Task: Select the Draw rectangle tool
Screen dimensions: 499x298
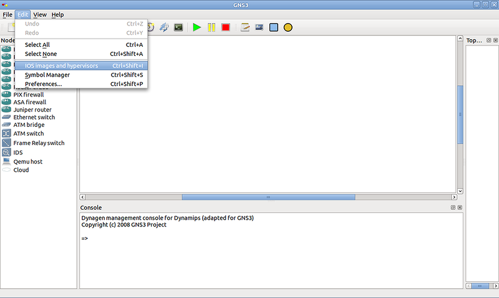Action: coord(274,27)
